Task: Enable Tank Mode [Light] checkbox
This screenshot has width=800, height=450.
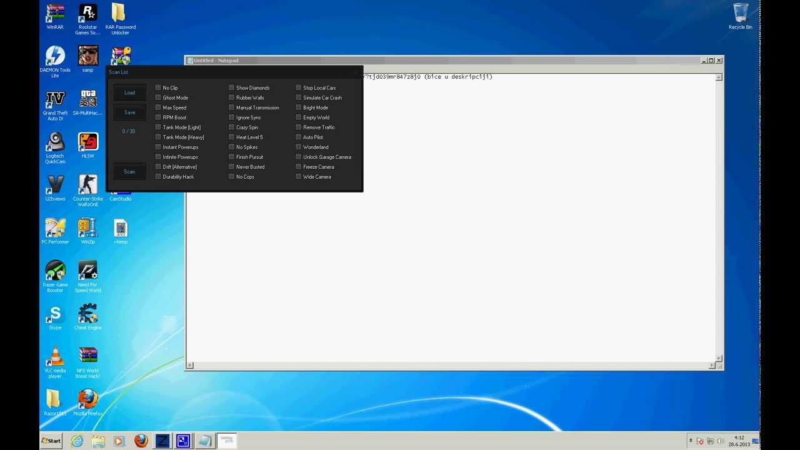Action: (158, 127)
